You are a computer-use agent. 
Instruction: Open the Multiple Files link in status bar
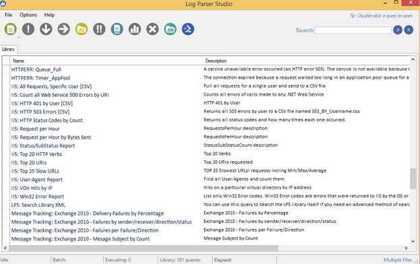coord(398,260)
